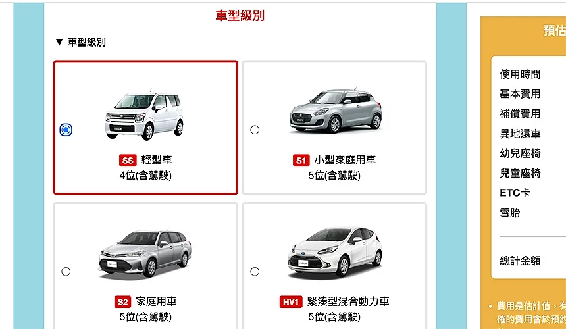This screenshot has width=566, height=329.
Task: Click the red HV1 class badge
Action: click(291, 302)
